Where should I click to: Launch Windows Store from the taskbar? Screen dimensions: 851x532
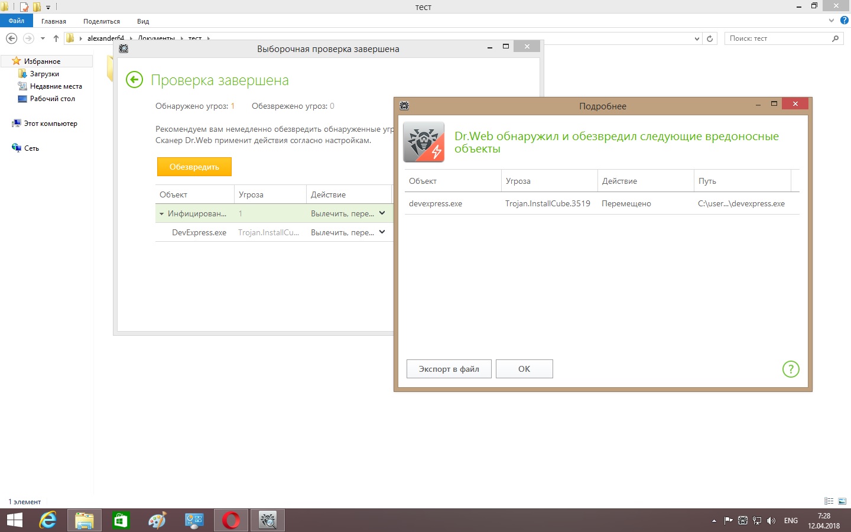click(121, 520)
